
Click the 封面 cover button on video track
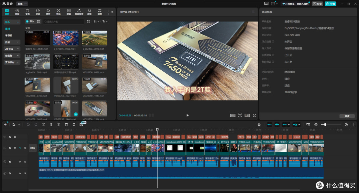[x=33, y=148]
